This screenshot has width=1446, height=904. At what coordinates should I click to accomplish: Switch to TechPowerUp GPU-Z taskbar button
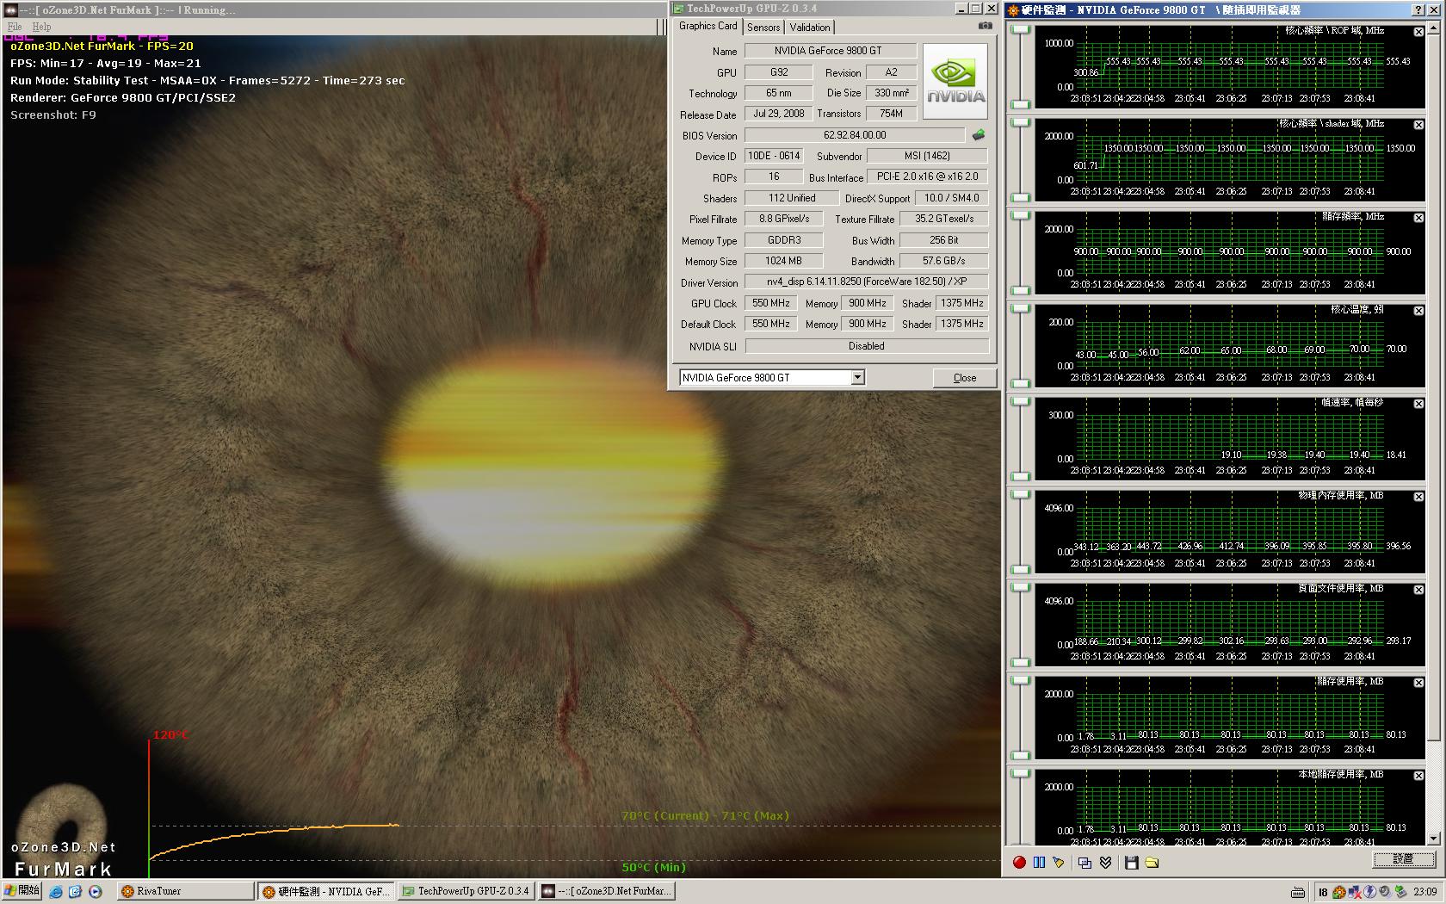coord(466,891)
